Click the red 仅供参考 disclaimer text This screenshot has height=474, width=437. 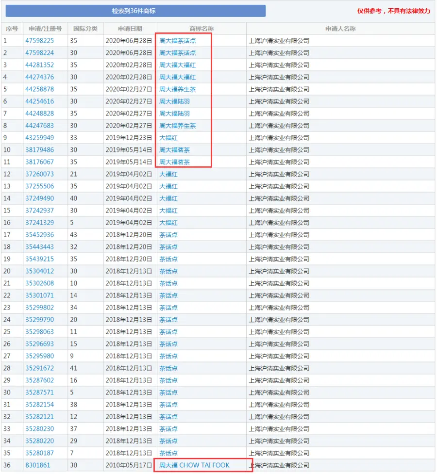point(393,11)
